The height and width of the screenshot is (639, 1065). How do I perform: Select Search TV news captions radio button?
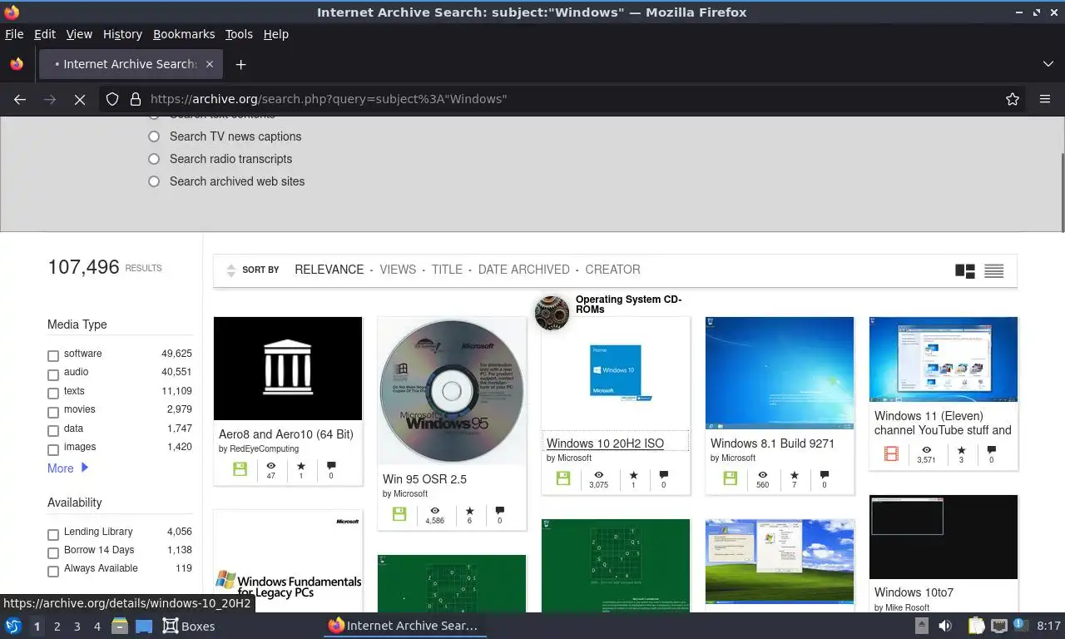pos(154,136)
